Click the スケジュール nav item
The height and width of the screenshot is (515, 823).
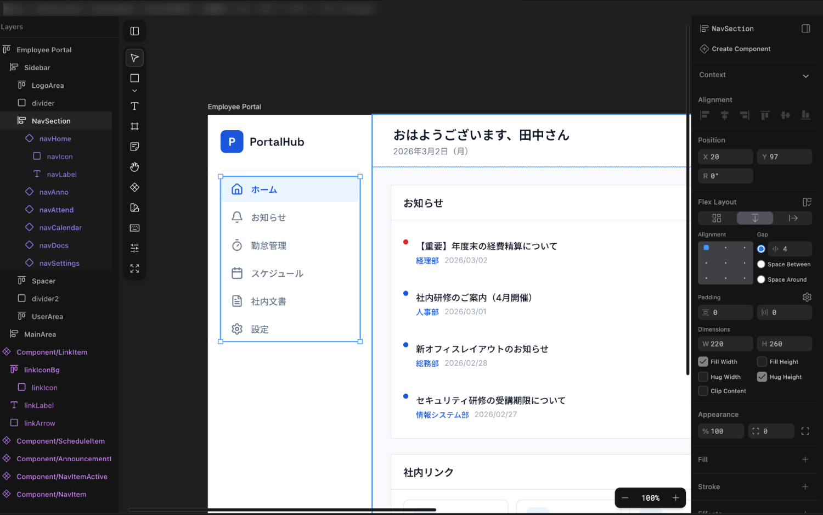pyautogui.click(x=277, y=273)
